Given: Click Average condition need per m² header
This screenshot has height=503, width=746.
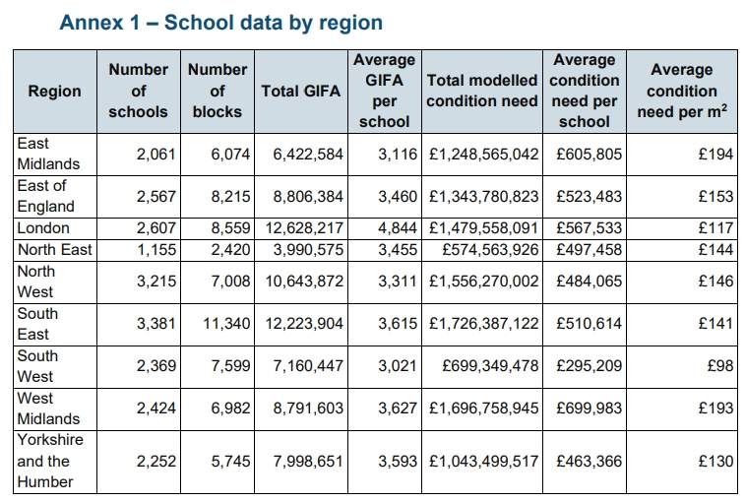Looking at the screenshot, I should pos(682,92).
